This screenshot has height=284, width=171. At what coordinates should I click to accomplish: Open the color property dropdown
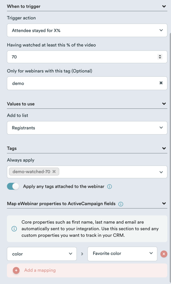[x=42, y=254]
